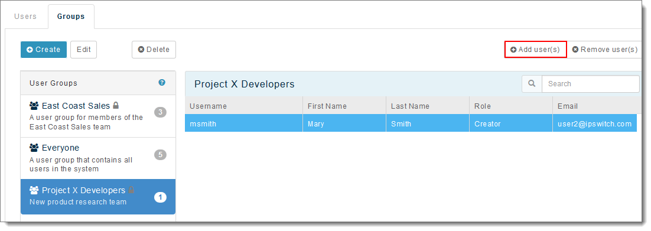Sort by the Username column header
The image size is (651, 231).
pos(244,106)
